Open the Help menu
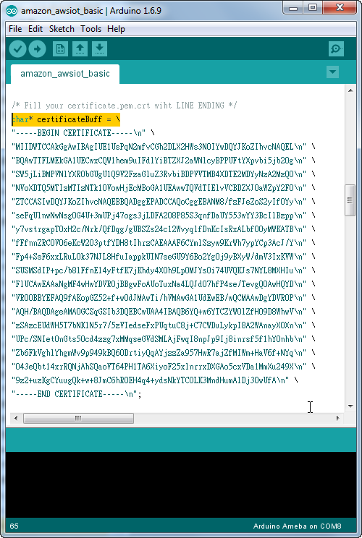 (116, 29)
